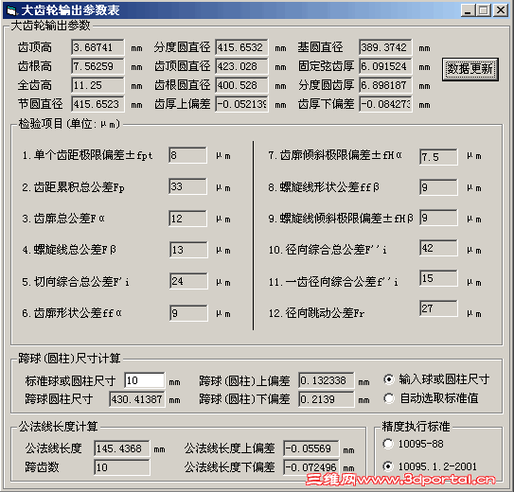The image size is (514, 492).
Task: Click the 精度执行标准 group label
Action: click(x=416, y=427)
